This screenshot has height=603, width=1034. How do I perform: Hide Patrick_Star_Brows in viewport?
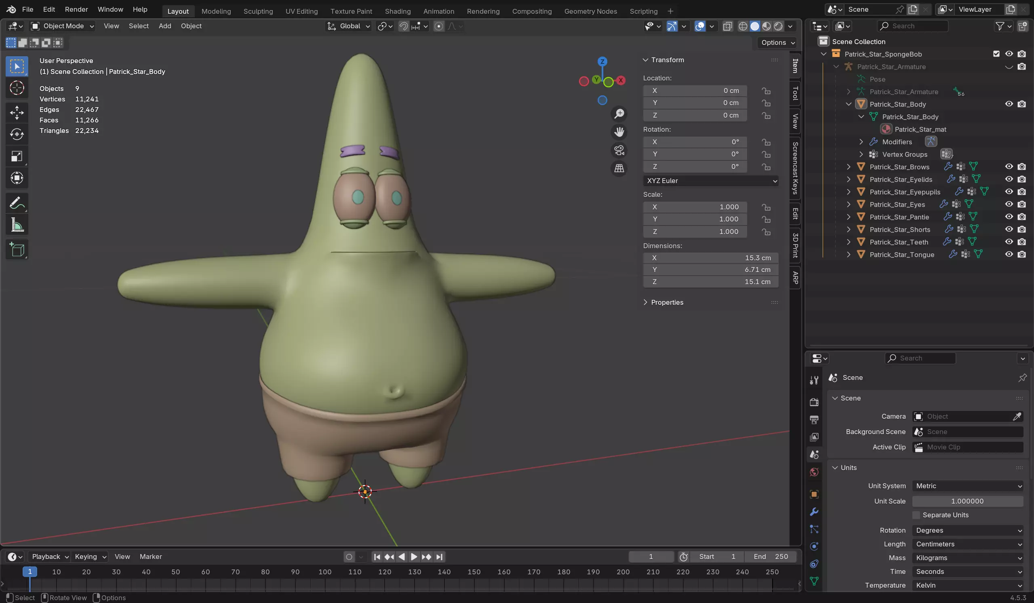point(1009,167)
